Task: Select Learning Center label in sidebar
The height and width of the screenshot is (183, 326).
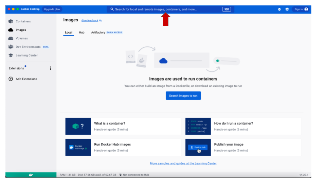Action: [26, 55]
